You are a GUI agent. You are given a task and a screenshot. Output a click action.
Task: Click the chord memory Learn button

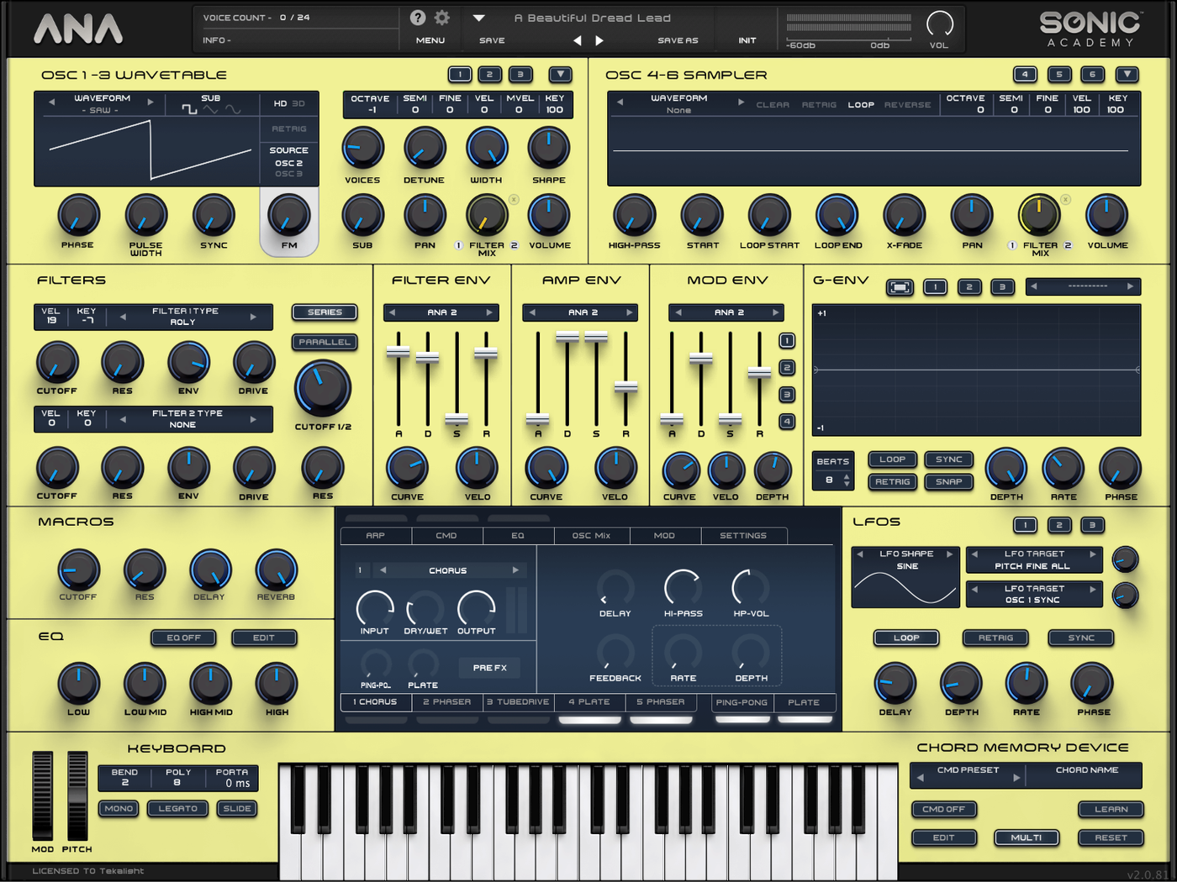click(1111, 809)
